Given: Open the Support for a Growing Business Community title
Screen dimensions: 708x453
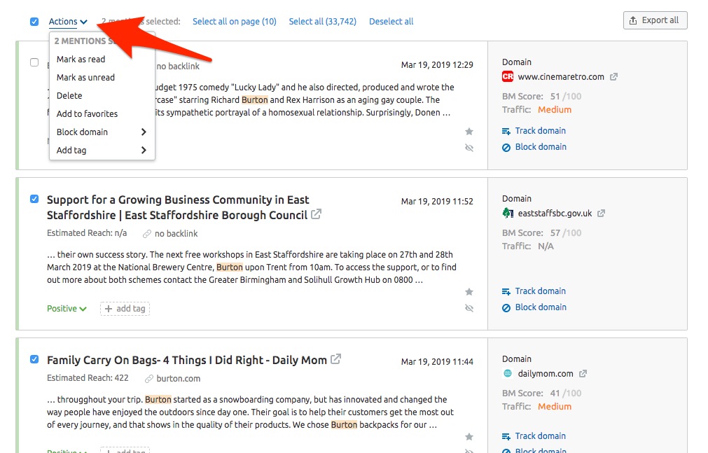Looking at the screenshot, I should tap(178, 207).
